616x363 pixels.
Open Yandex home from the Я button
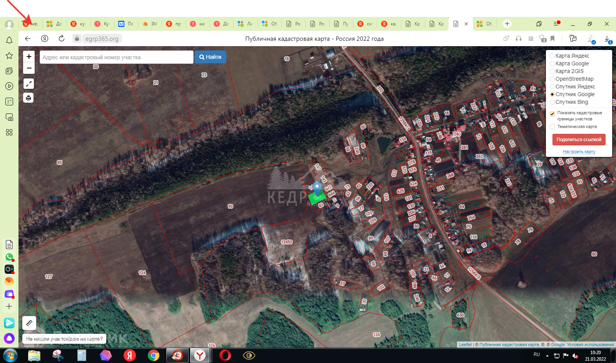pos(45,38)
